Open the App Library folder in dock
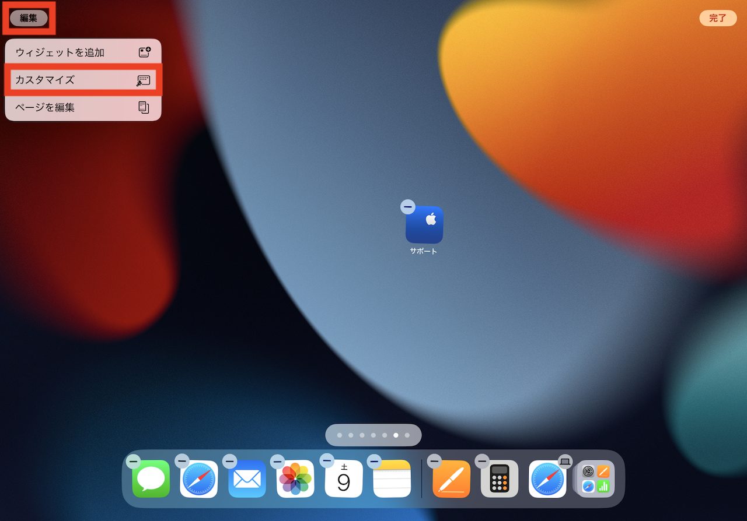The width and height of the screenshot is (747, 521). 595,479
